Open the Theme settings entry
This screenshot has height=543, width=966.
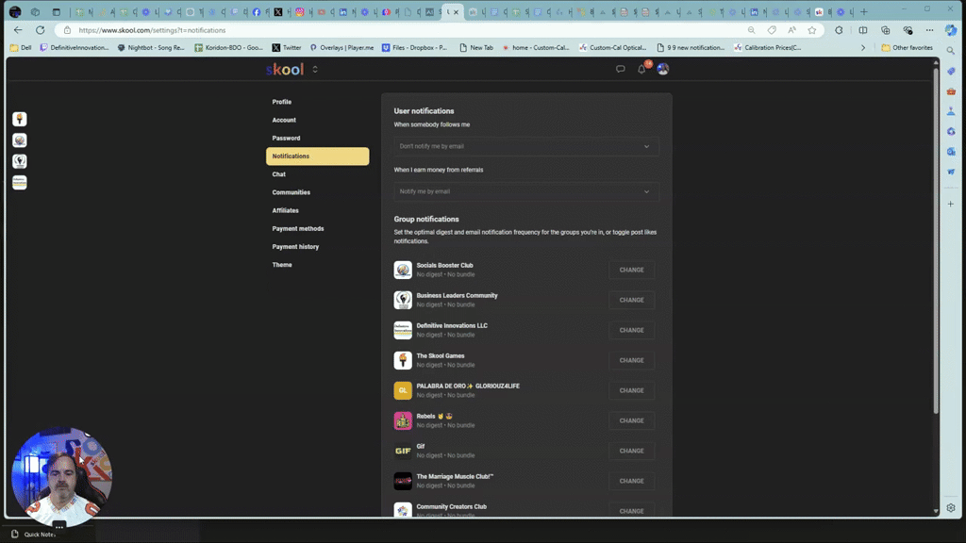(x=281, y=265)
